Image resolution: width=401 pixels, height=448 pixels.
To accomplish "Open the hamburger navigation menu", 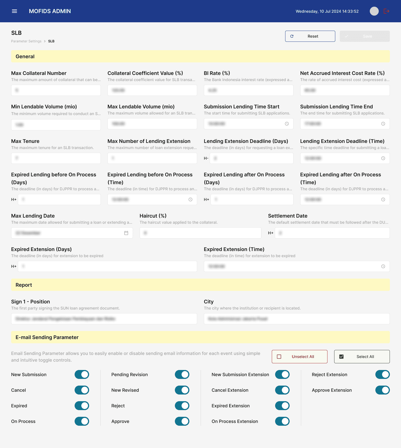I will pos(14,11).
